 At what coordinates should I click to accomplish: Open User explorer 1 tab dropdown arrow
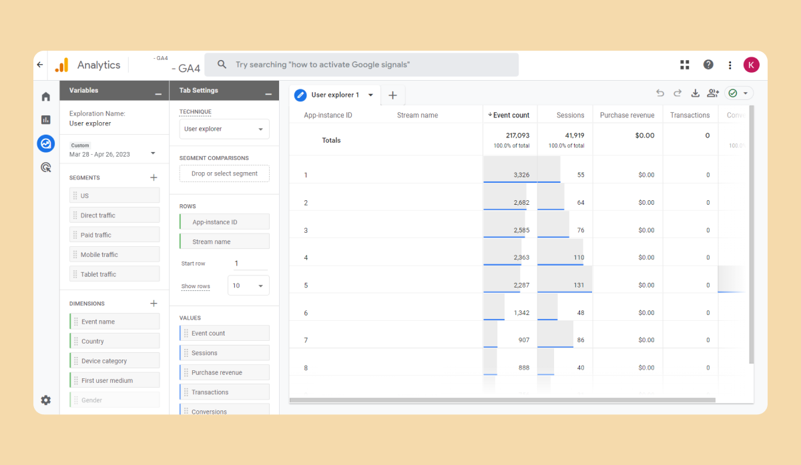[370, 95]
